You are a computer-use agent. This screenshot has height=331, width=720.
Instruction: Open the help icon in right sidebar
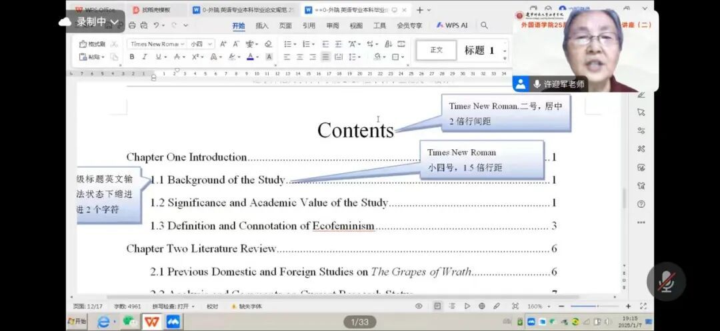click(x=641, y=204)
